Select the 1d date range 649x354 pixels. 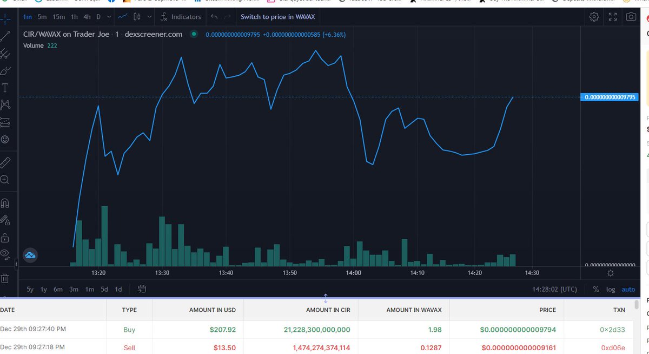118,289
